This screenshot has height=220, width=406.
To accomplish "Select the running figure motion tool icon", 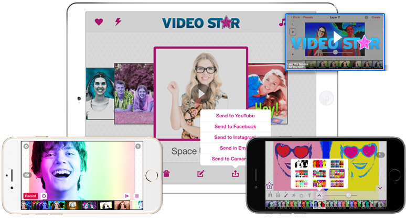I will (x=294, y=195).
